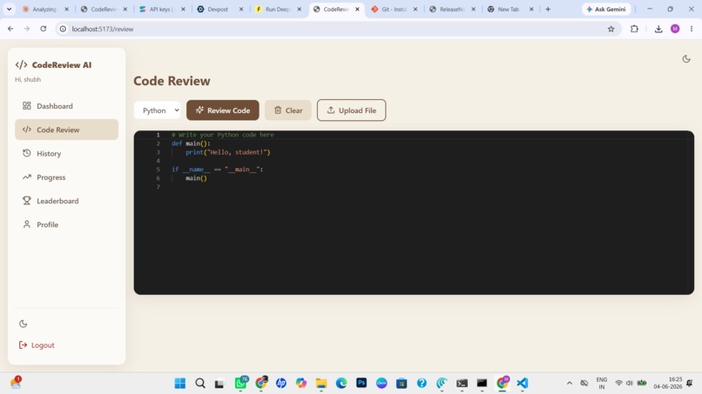Screen dimensions: 702x394
Task: Open a new browser tab with plus
Action: [x=548, y=9]
